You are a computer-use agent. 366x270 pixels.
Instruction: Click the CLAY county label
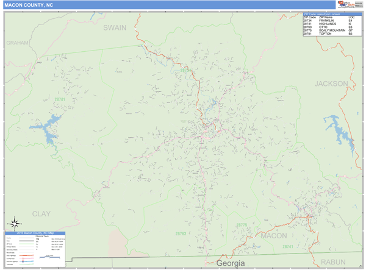[x=41, y=214]
